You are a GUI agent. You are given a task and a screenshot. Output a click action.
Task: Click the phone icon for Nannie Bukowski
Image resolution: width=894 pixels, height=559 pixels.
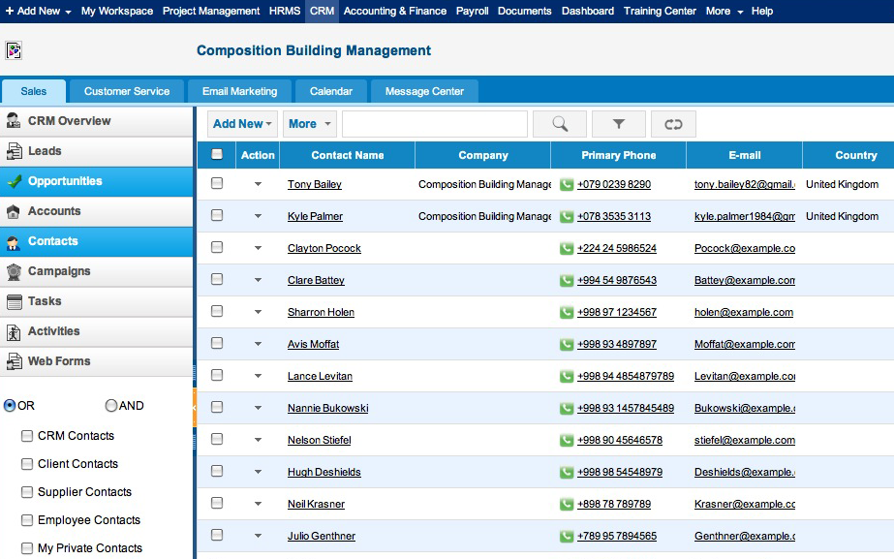[x=567, y=409]
